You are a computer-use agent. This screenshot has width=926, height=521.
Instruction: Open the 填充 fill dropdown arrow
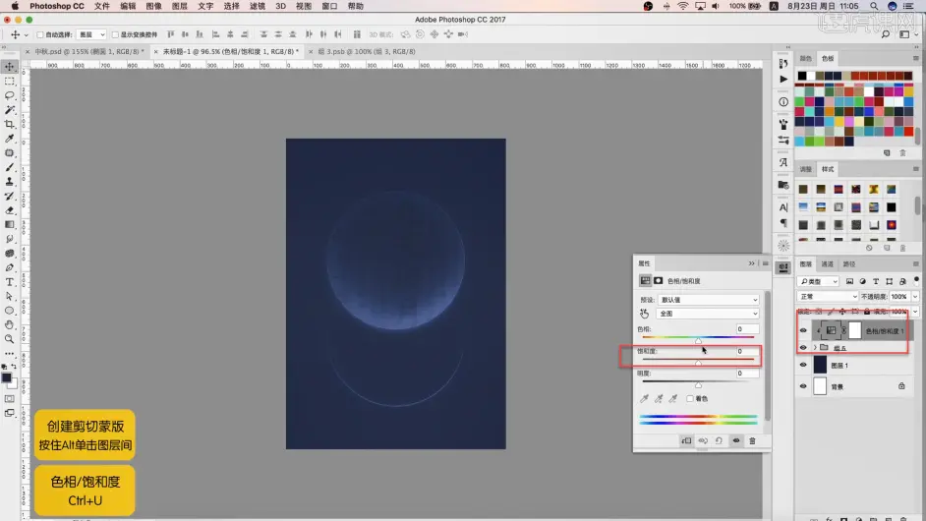(915, 312)
